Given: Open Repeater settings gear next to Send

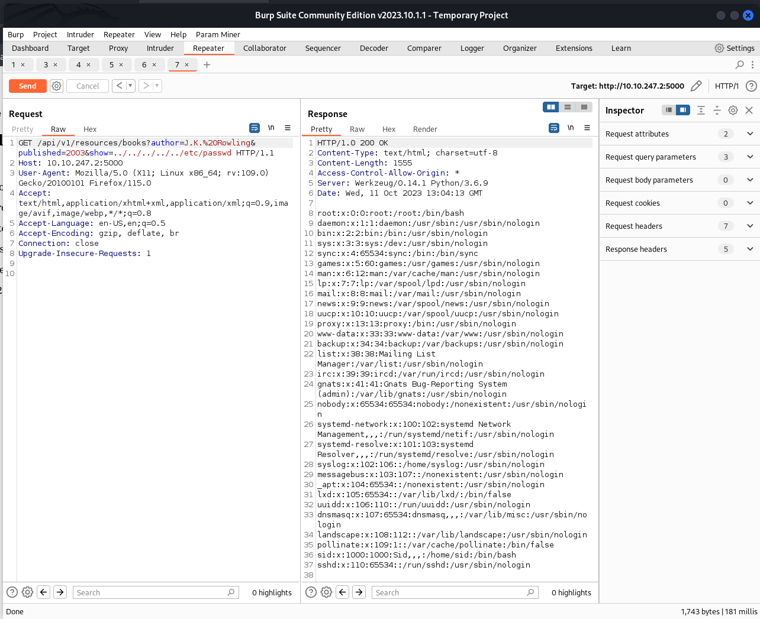Looking at the screenshot, I should (56, 86).
